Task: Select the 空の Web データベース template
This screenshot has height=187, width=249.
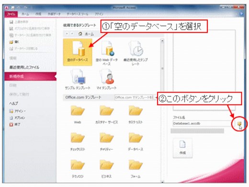Action: (x=107, y=53)
